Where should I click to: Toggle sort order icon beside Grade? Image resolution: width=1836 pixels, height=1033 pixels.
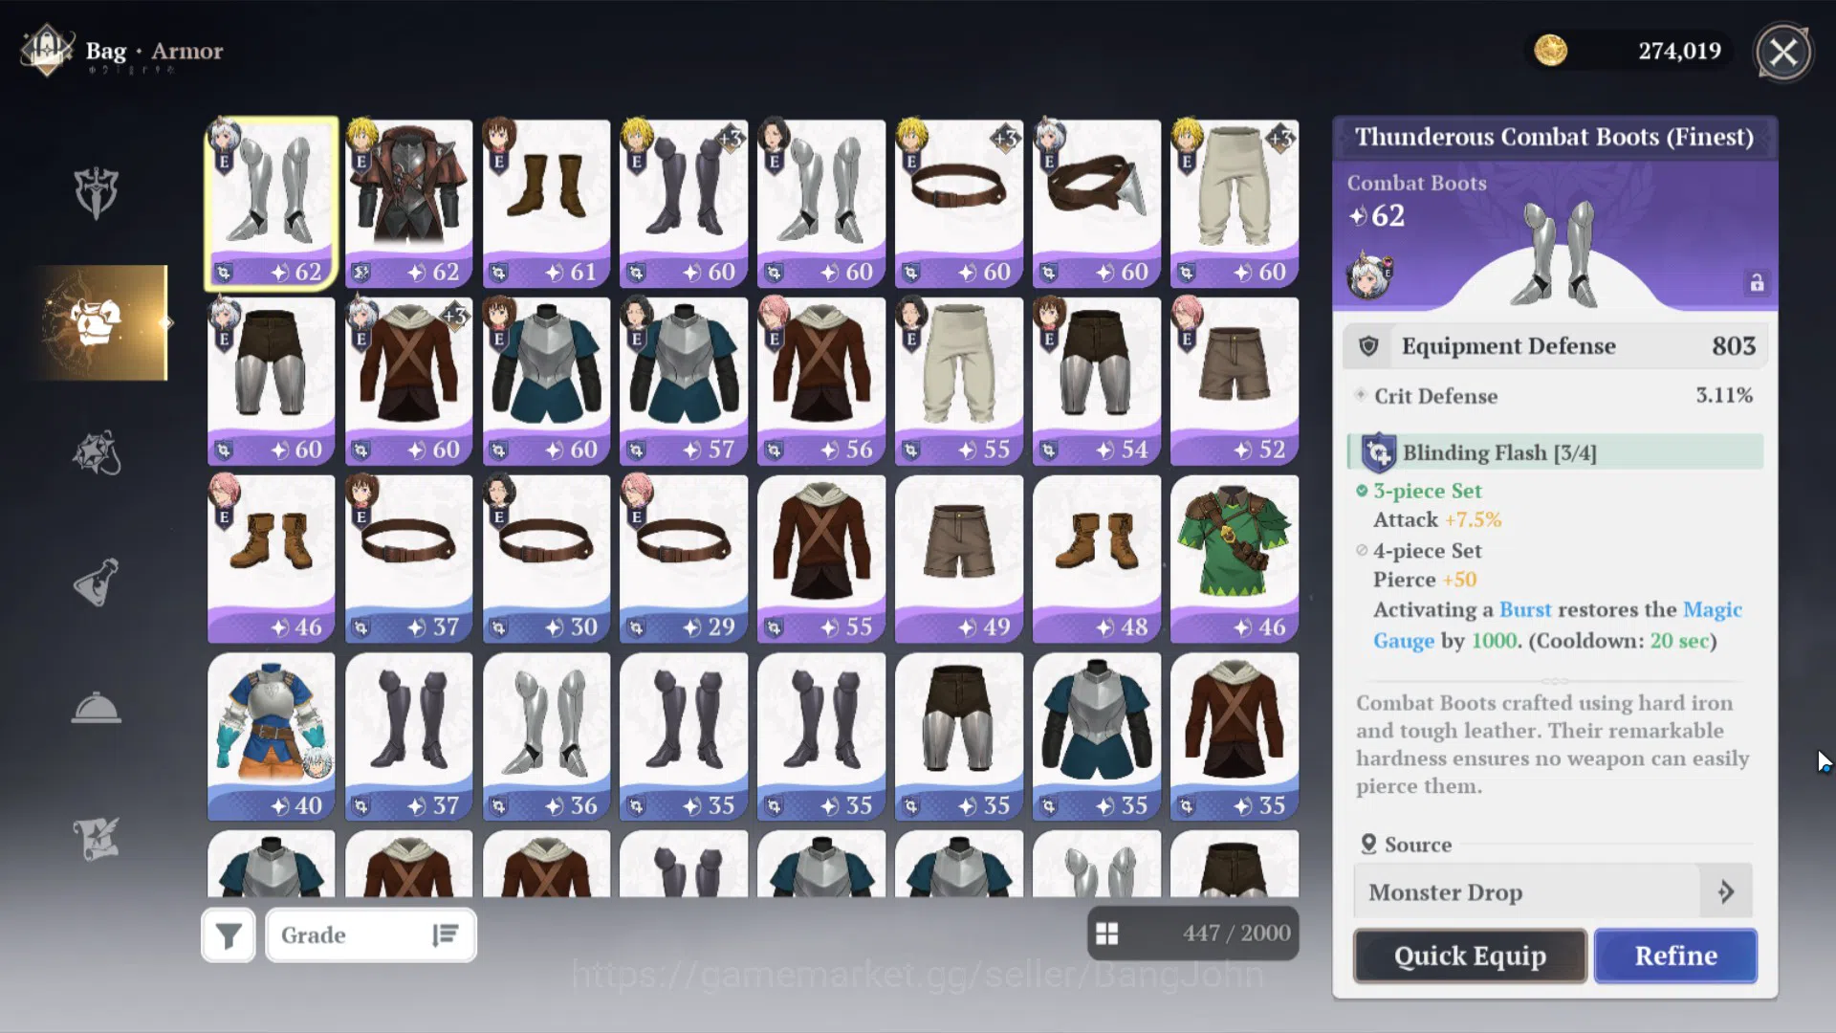pos(446,934)
